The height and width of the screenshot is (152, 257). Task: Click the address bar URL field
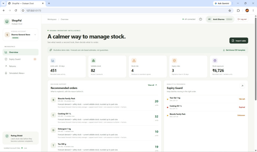coord(126,10)
